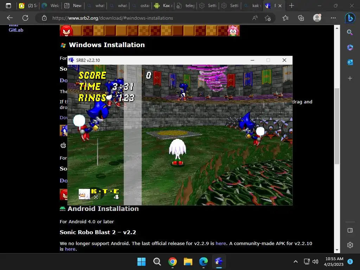Open the GitLab link in sidebar
Viewport: 360px width, 270px height.
click(x=16, y=30)
